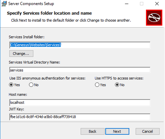Focus the Services Install folder field
165x139 pixels.
80,45
